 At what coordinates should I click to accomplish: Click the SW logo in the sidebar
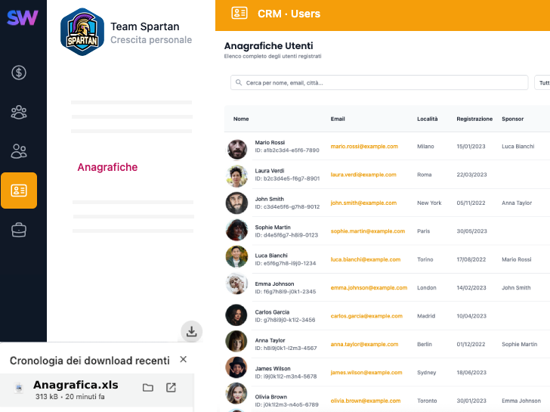[23, 17]
